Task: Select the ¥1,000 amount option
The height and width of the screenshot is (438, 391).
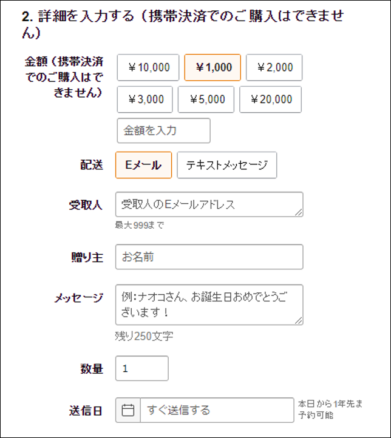Action: pos(212,67)
